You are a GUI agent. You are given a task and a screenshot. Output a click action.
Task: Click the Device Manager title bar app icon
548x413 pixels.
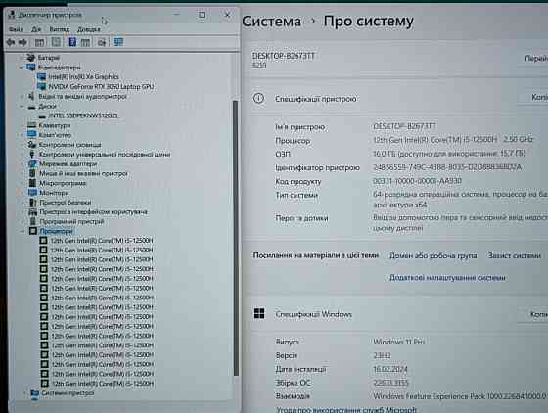pyautogui.click(x=12, y=15)
